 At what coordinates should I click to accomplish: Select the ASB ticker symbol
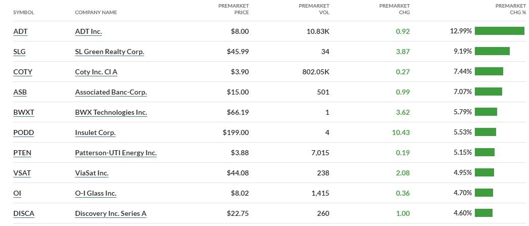(20, 92)
